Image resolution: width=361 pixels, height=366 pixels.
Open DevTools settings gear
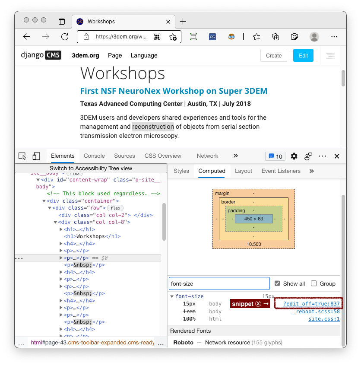pyautogui.click(x=294, y=156)
